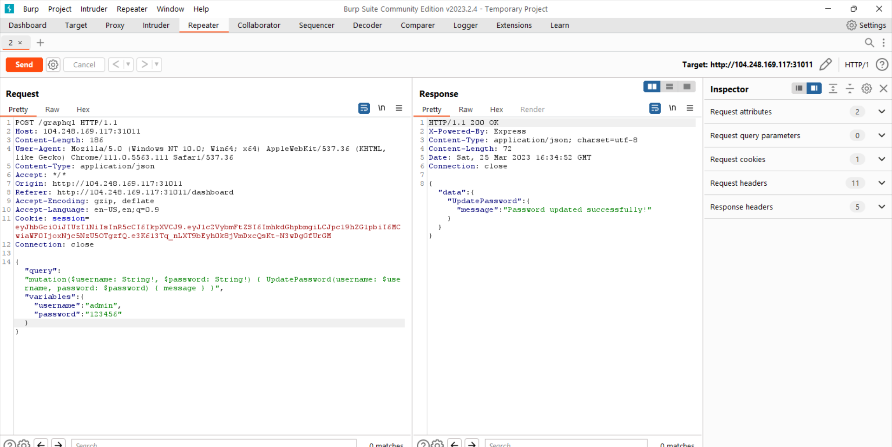Collapse all Inspector sections with the collapse icon
892x447 pixels.
pyautogui.click(x=850, y=88)
